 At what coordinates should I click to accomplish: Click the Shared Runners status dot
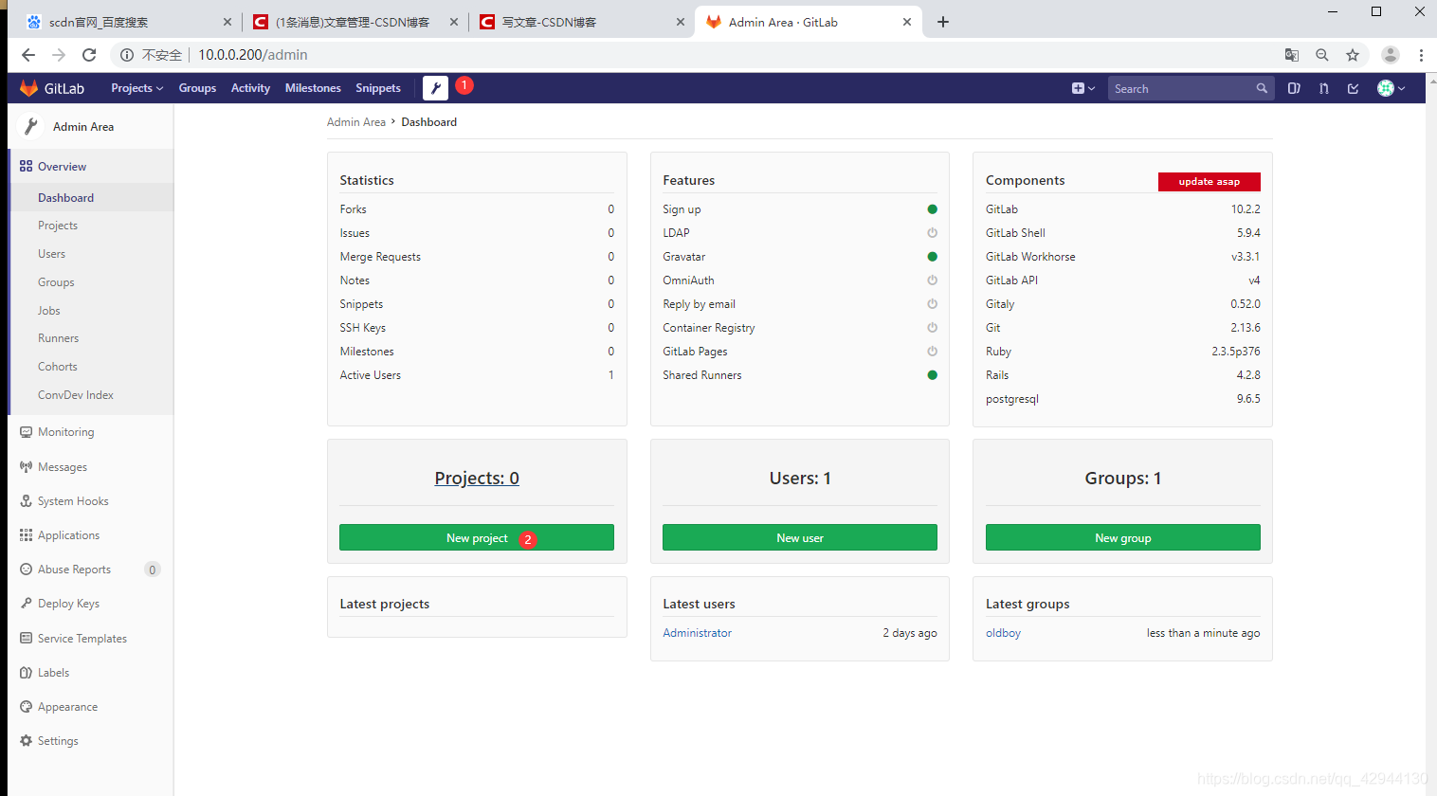pos(932,375)
